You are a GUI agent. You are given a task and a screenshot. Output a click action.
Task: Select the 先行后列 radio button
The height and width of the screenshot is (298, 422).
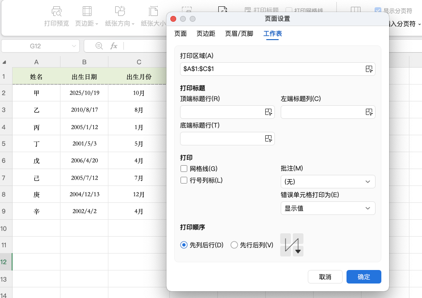pos(234,245)
